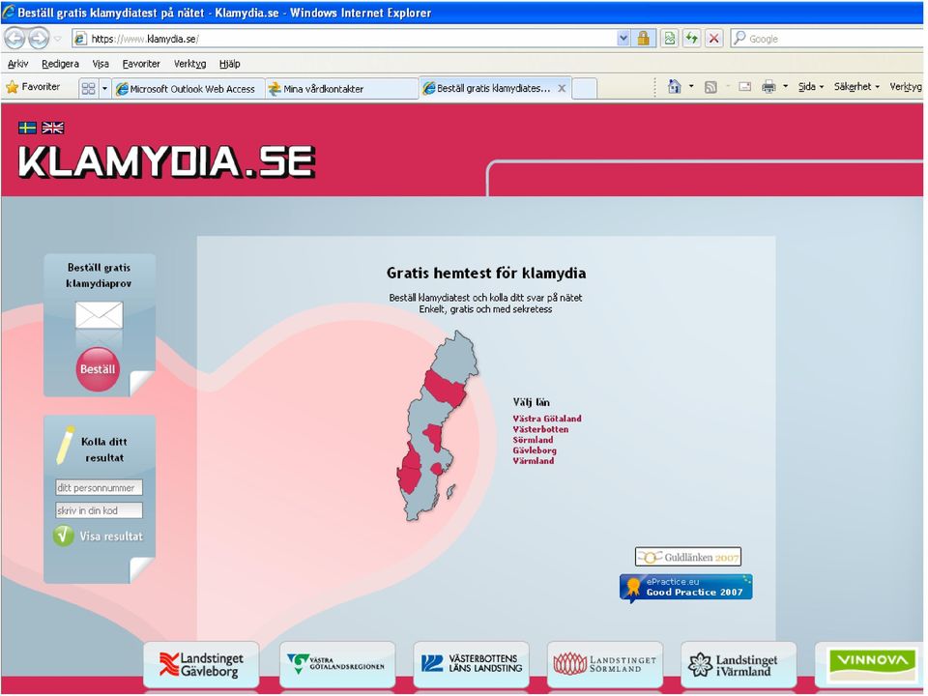This screenshot has height=696, width=928.
Task: Click the ditt personnummer input field
Action: (99, 487)
